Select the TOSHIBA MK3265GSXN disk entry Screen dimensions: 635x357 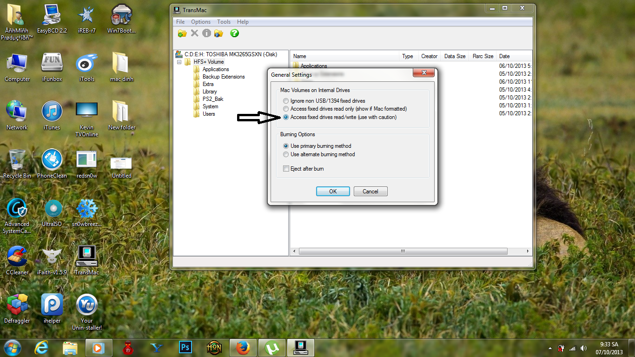point(230,54)
